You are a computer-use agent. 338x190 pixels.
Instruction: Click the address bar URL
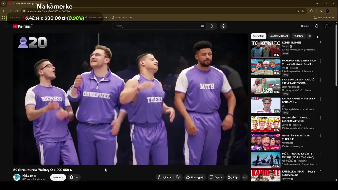[x=49, y=11]
